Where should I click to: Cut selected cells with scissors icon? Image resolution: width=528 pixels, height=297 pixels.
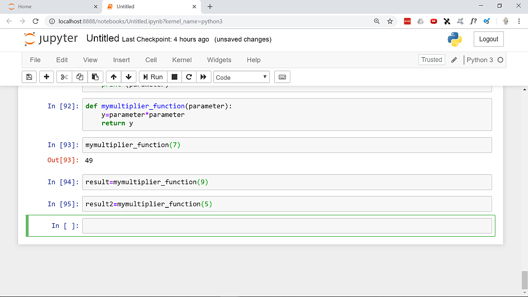[x=64, y=77]
